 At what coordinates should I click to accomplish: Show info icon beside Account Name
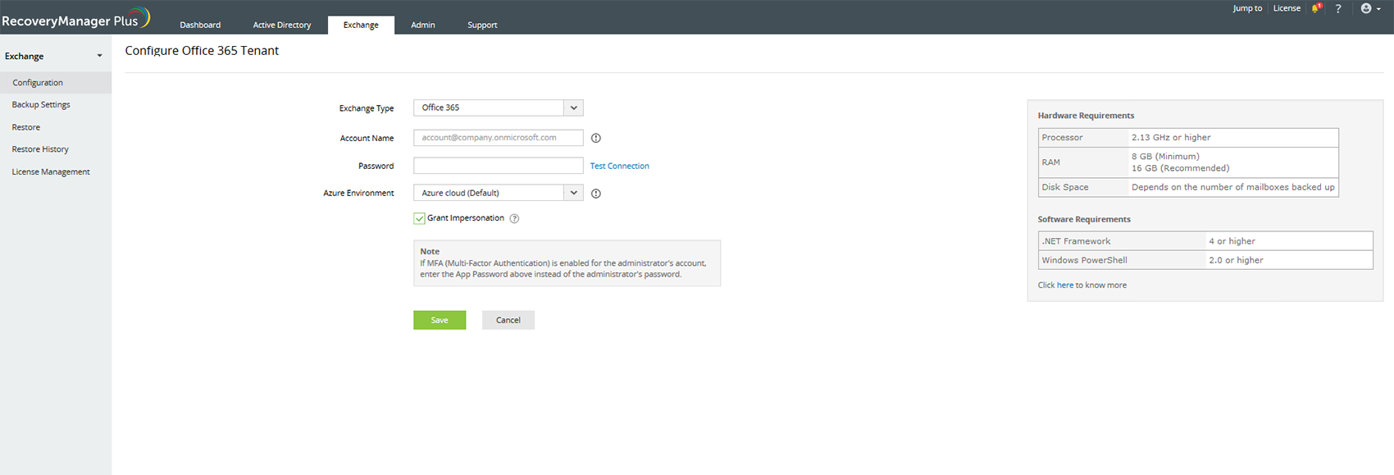[596, 138]
